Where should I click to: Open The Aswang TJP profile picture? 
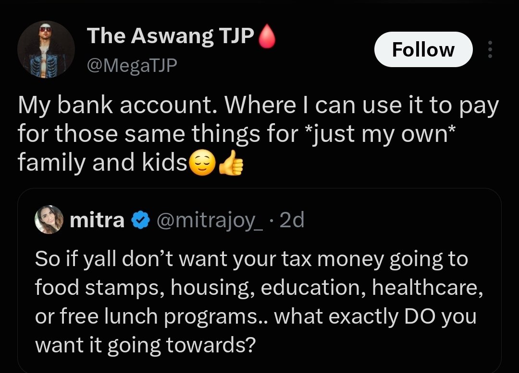(46, 49)
